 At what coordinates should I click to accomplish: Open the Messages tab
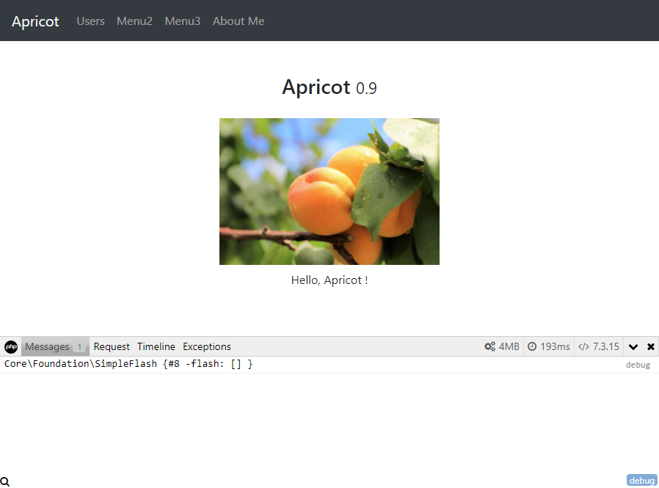[x=47, y=347]
